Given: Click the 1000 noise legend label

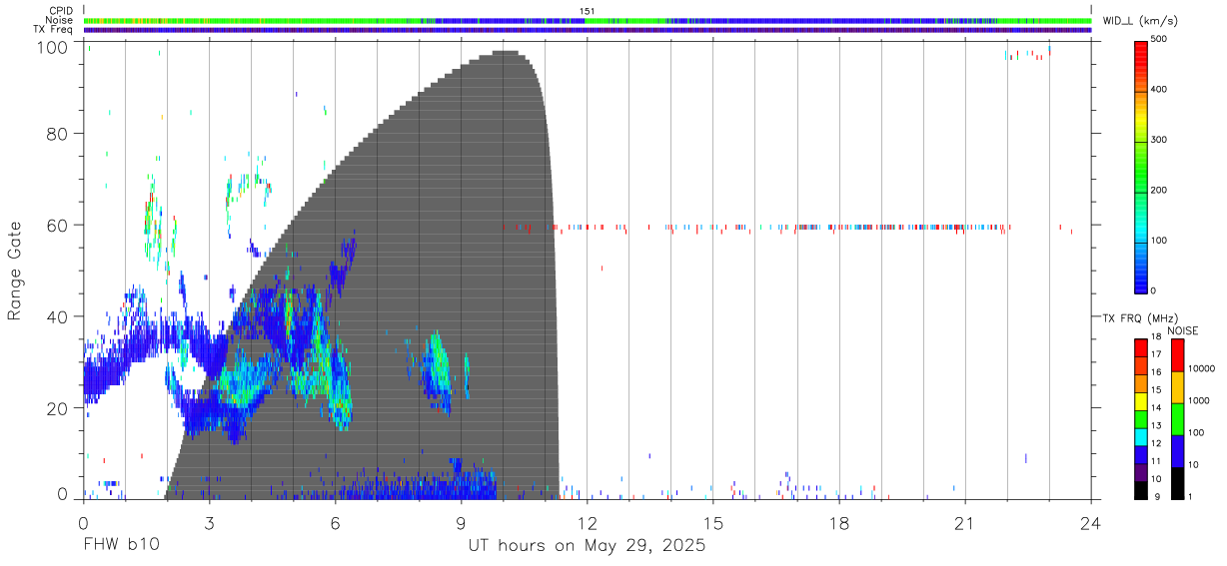Looking at the screenshot, I should (1200, 401).
